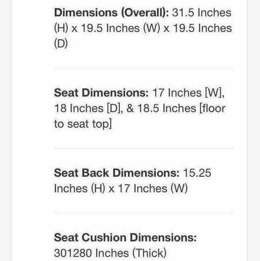Image resolution: width=260 pixels, height=261 pixels.
Task: Click the divider line below Dimensions (Overall)
Action: point(143,68)
